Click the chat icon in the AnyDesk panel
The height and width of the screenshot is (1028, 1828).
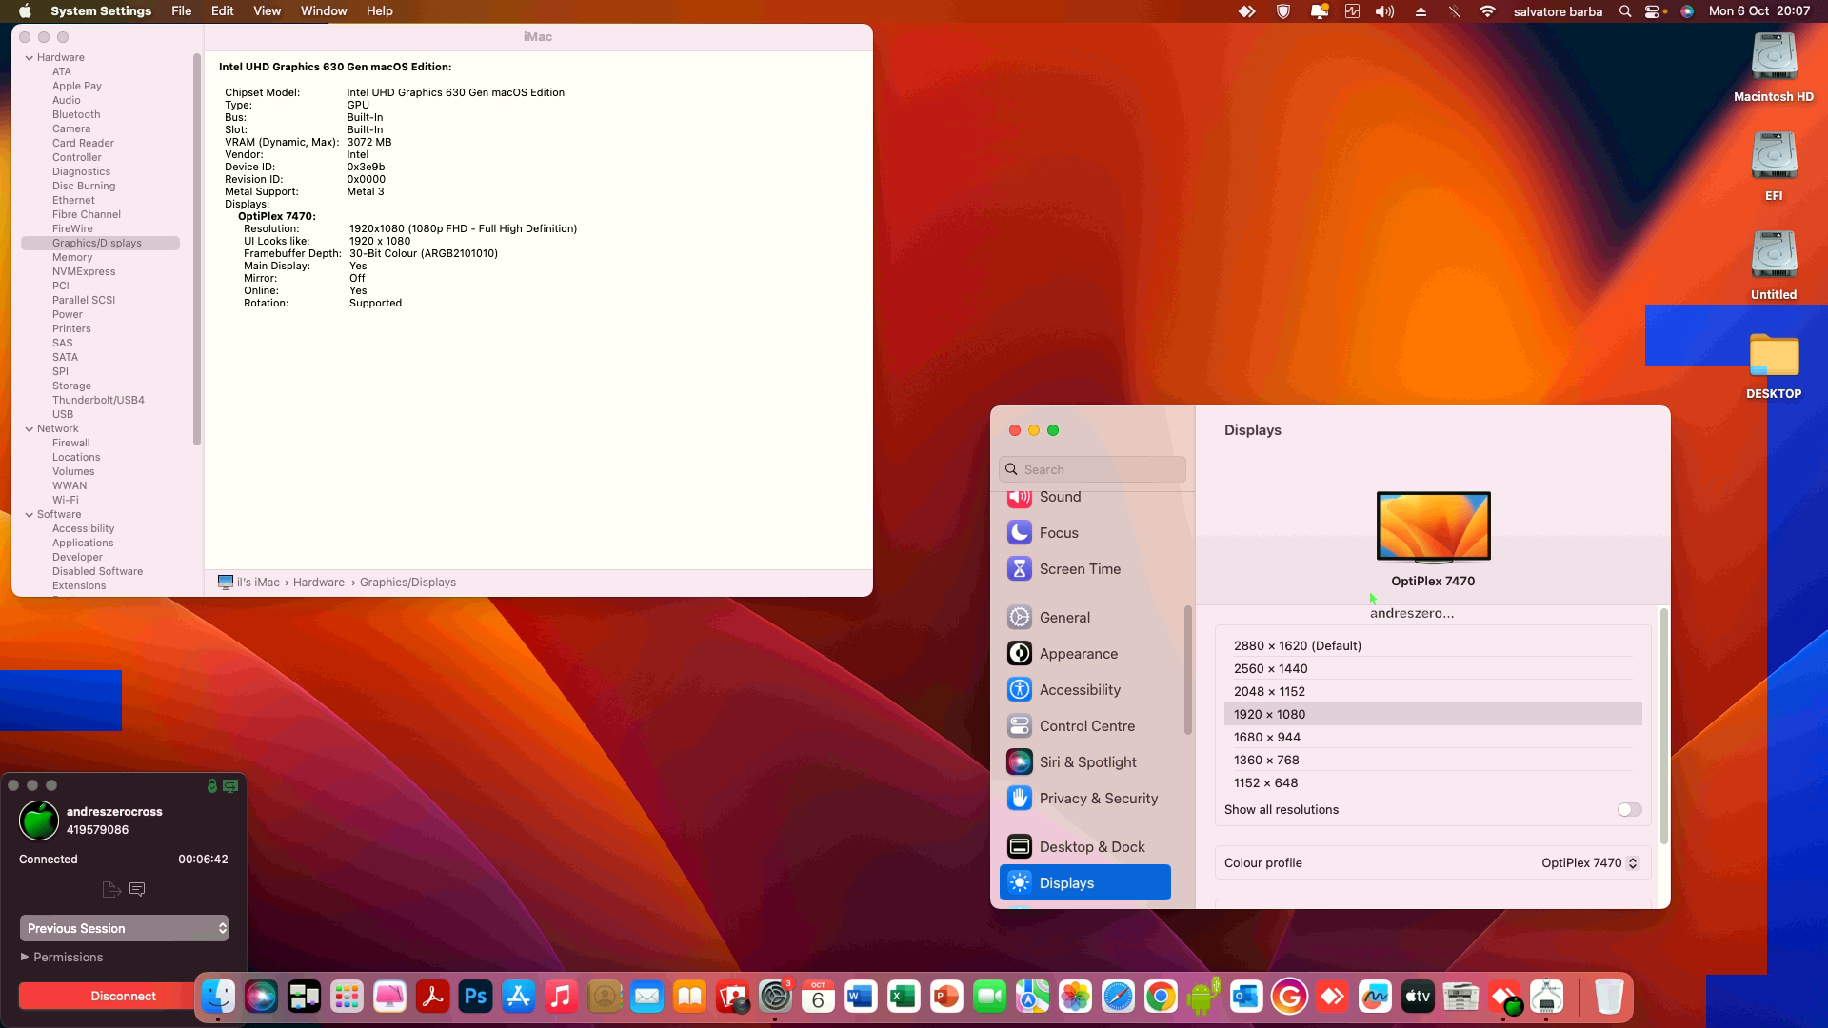tap(137, 889)
